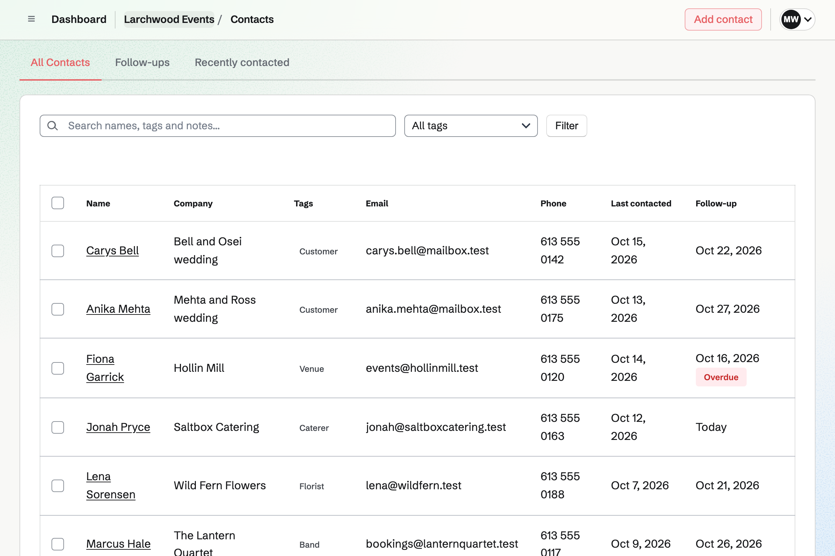Open Marcus Hale's contact page
835x556 pixels.
point(118,544)
